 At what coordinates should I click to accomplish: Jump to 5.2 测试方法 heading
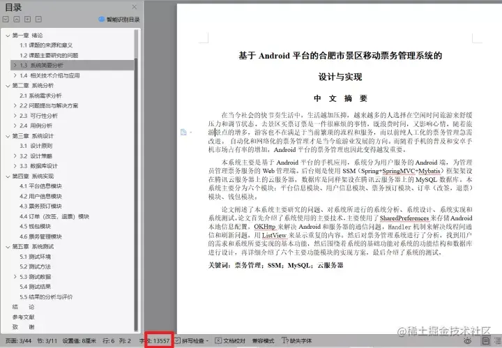coord(36,266)
